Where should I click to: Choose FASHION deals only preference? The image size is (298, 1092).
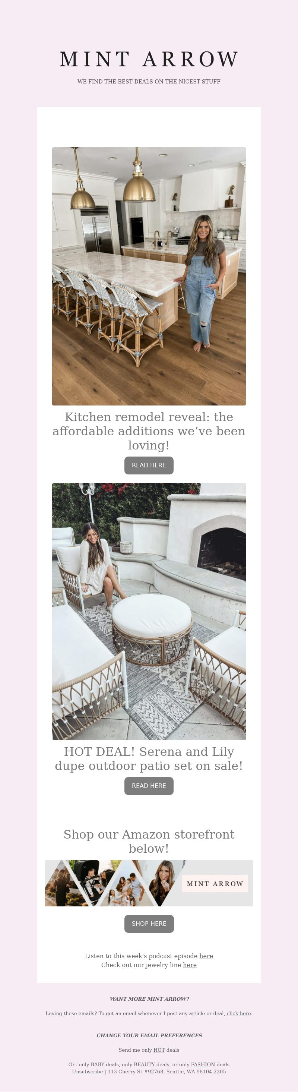[x=203, y=1064]
